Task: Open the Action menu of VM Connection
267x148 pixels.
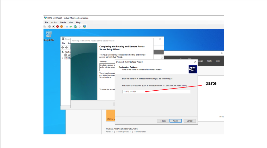Action: pos(54,22)
